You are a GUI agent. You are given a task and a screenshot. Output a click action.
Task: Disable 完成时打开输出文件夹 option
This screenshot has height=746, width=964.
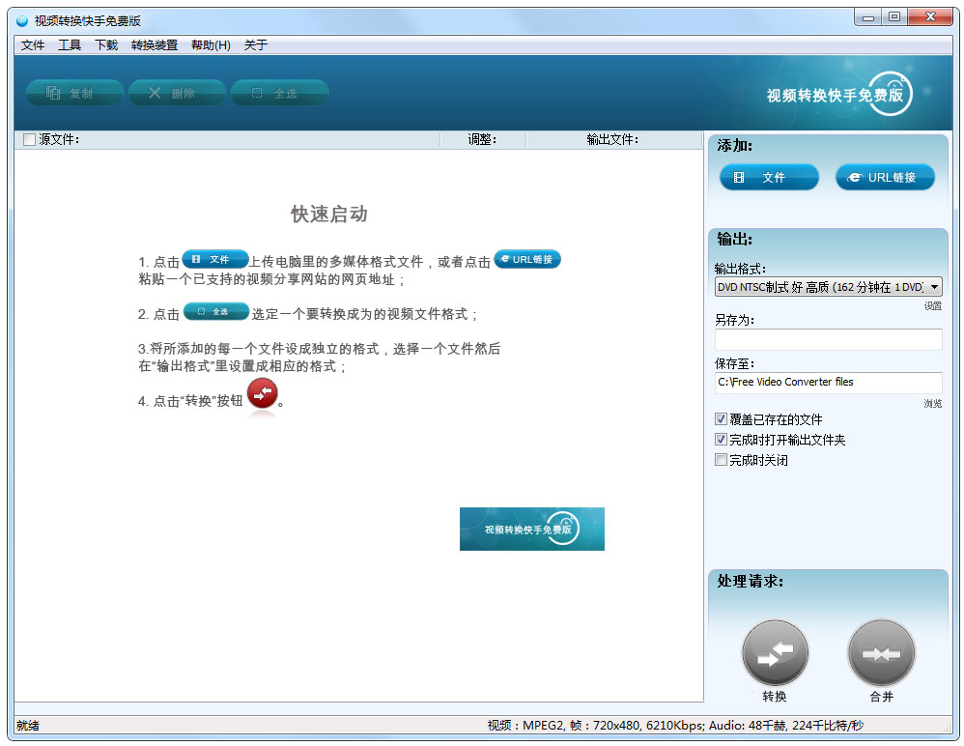tap(721, 440)
